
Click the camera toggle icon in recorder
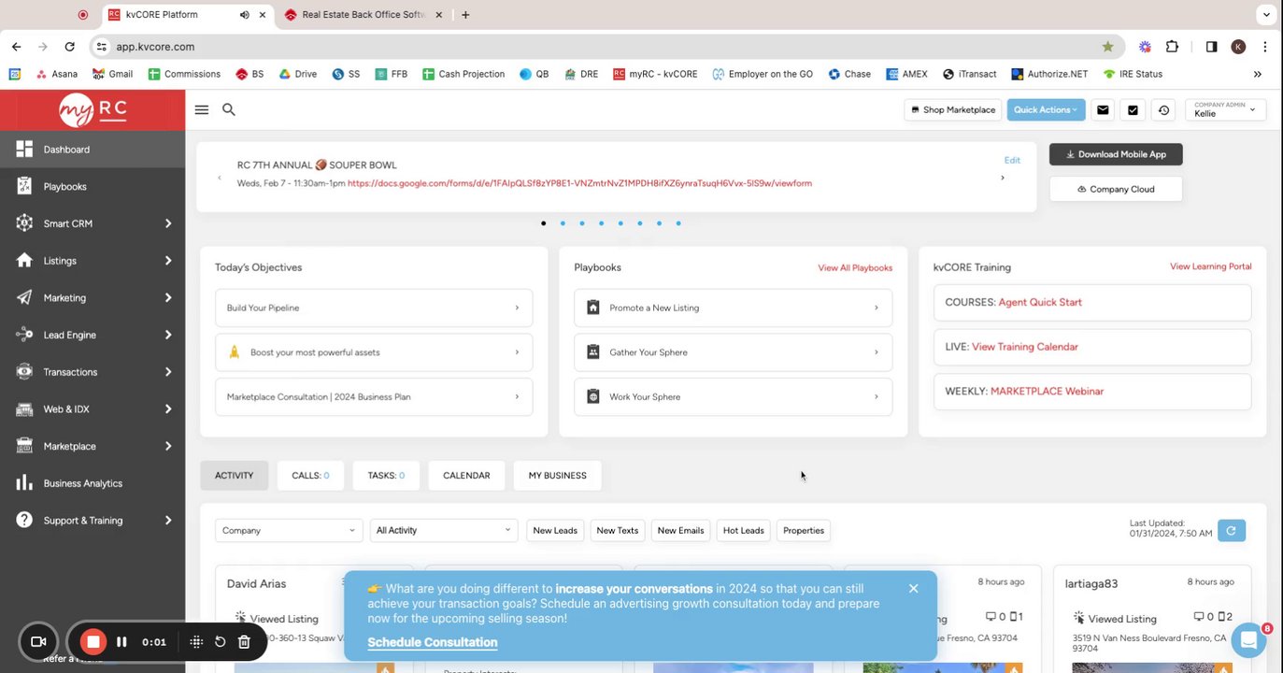[x=38, y=642]
